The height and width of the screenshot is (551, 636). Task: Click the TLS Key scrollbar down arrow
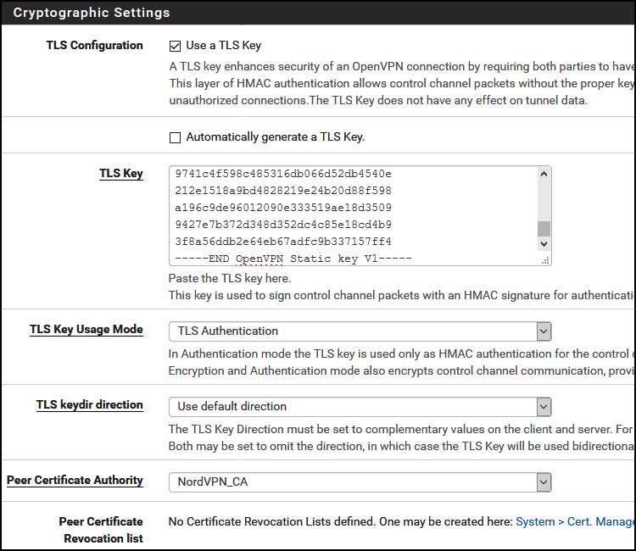[544, 243]
